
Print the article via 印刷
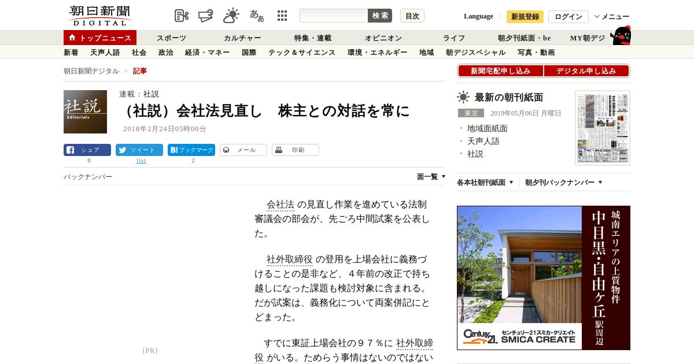296,150
